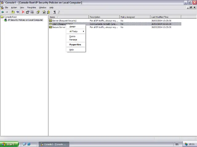Sort by the Description column header
This screenshot has height=147, width=197.
point(104,17)
